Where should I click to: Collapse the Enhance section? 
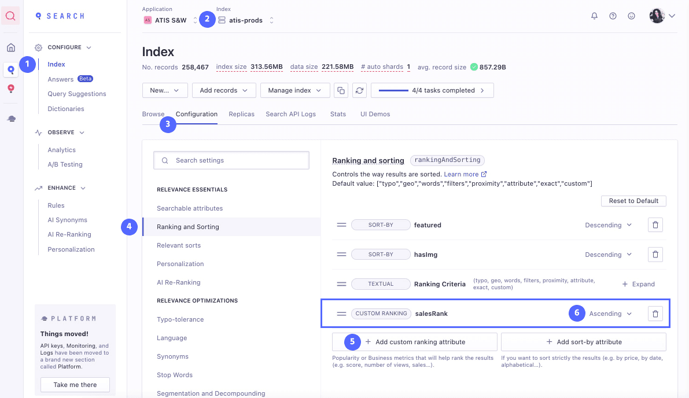pyautogui.click(x=83, y=188)
